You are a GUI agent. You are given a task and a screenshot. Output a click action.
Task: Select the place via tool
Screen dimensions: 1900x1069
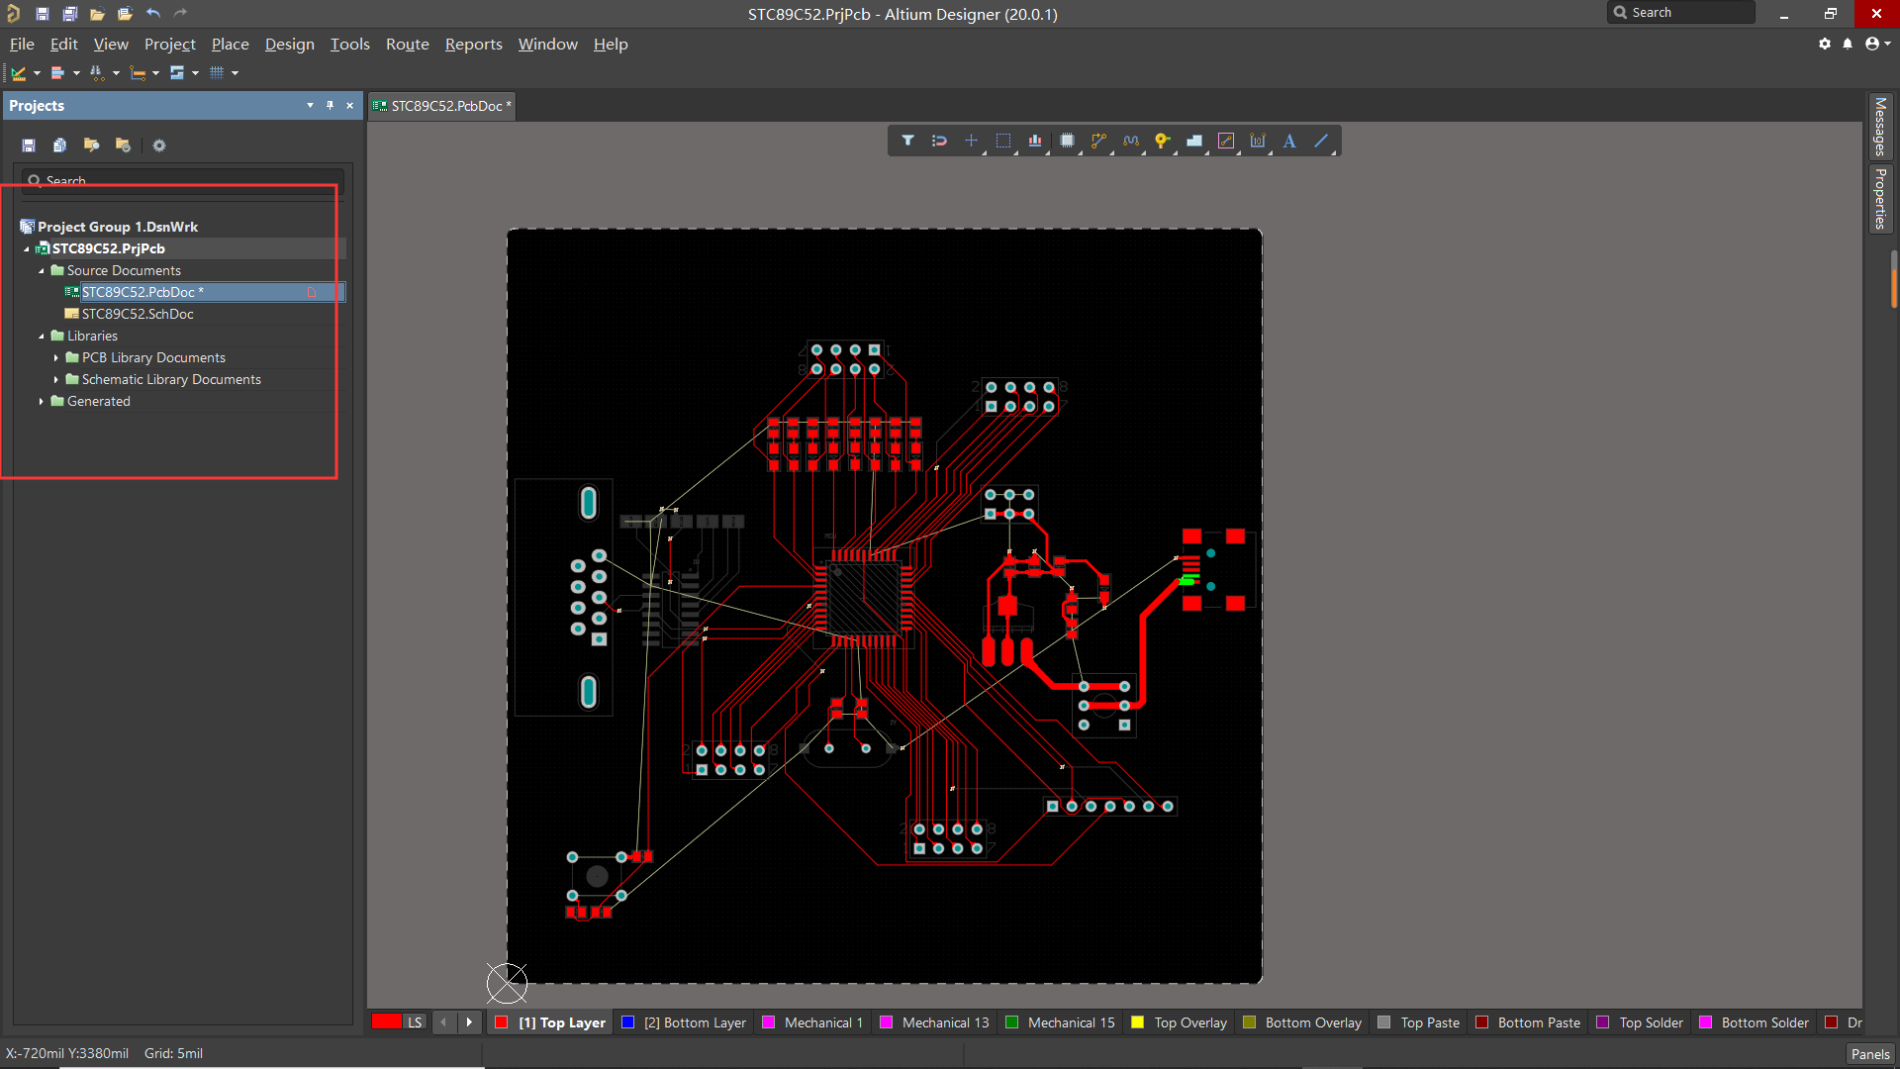coord(1163,141)
